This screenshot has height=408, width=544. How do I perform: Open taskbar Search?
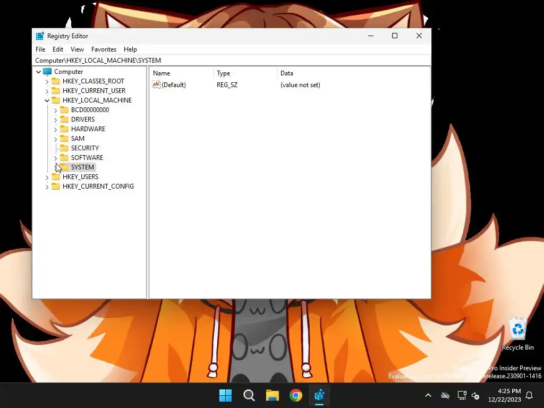click(249, 395)
